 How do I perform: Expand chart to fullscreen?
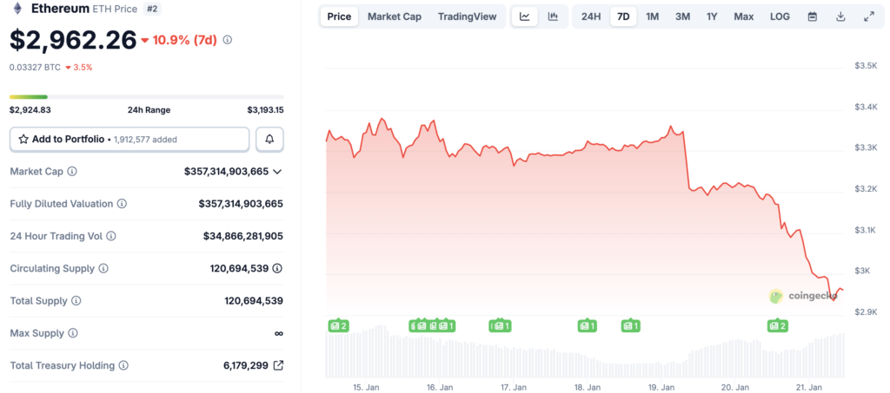[x=869, y=16]
